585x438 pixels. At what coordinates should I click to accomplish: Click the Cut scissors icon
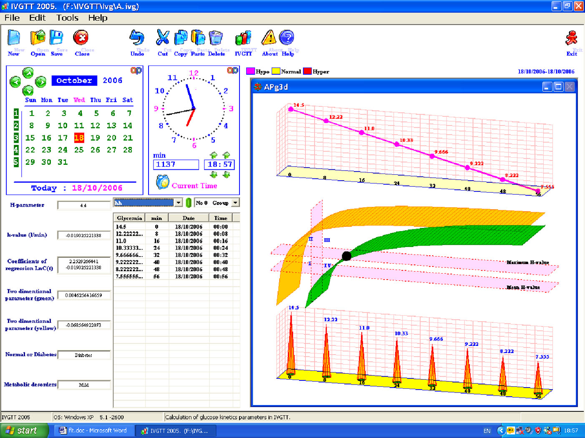[x=162, y=38]
